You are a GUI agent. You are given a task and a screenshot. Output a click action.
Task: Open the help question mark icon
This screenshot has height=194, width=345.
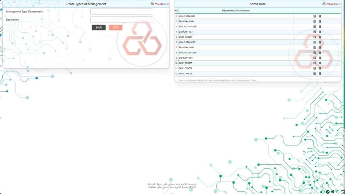[x=333, y=192]
